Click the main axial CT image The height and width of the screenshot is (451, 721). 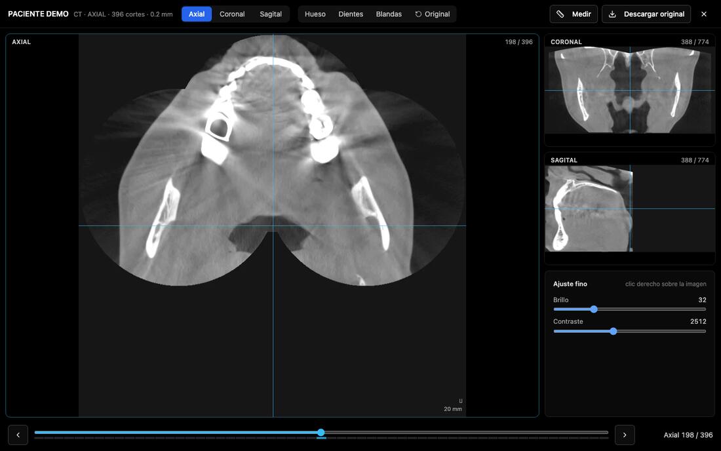coord(272,226)
